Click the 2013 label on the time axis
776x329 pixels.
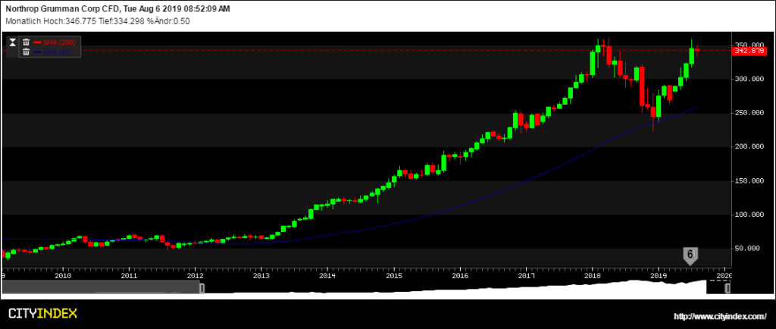(x=261, y=275)
